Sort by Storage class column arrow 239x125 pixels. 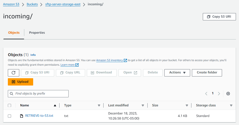tap(231, 106)
